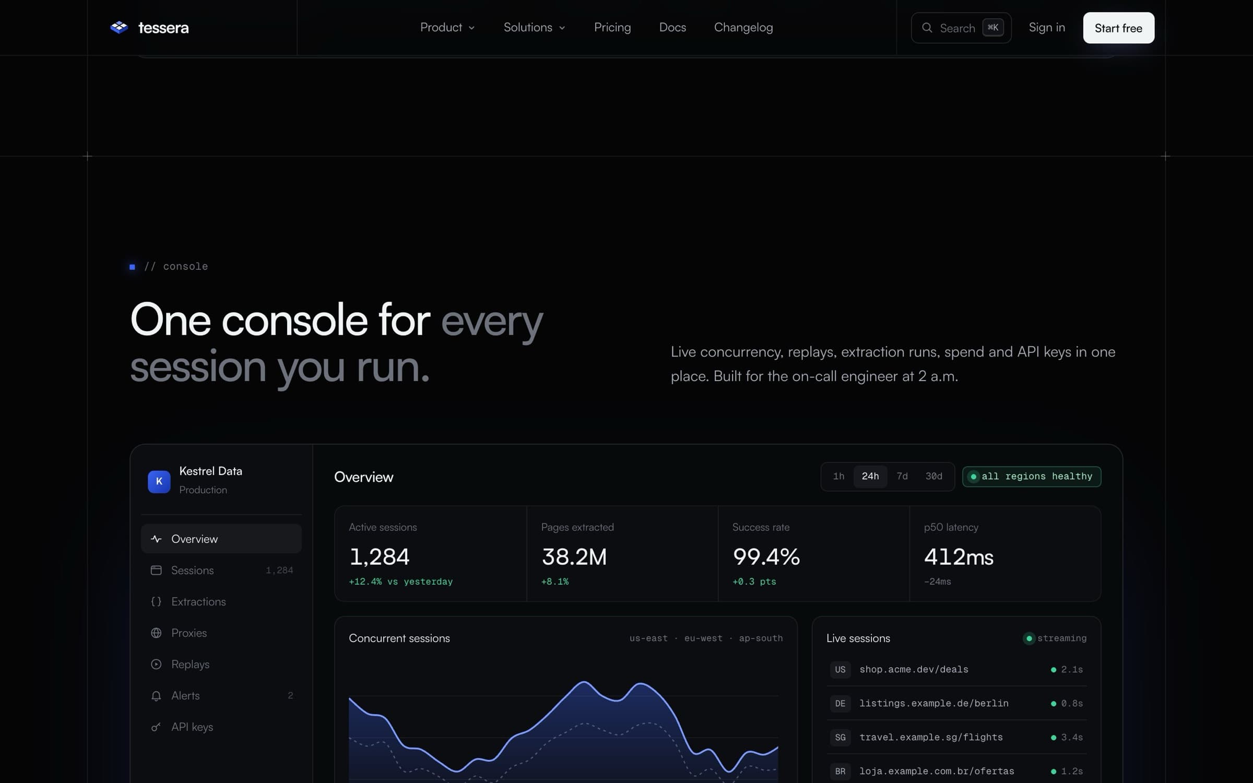Click the tessera wordmark
Screen dimensions: 1253x783
tap(163, 28)
